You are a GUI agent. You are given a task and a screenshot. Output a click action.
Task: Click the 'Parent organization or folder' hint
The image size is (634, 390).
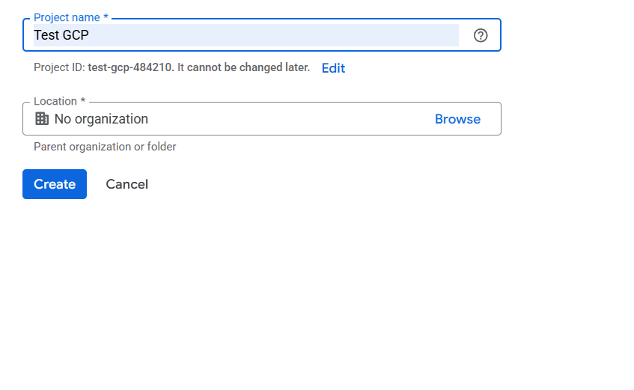click(x=105, y=147)
